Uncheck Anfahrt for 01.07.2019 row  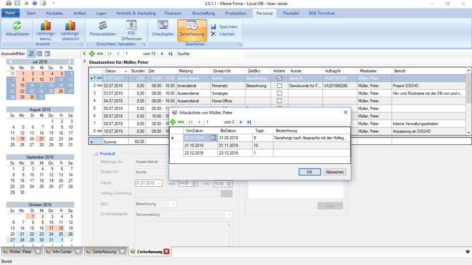click(x=279, y=78)
